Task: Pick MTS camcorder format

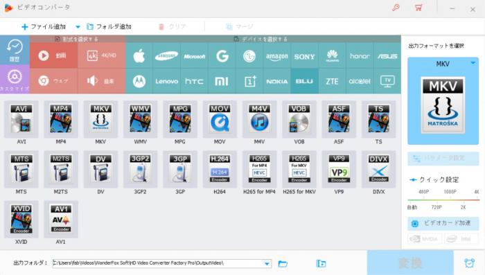Action: click(x=21, y=169)
